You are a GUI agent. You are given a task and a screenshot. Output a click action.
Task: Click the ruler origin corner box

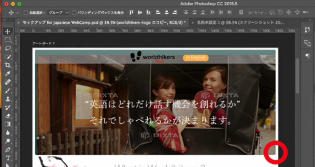(17, 31)
